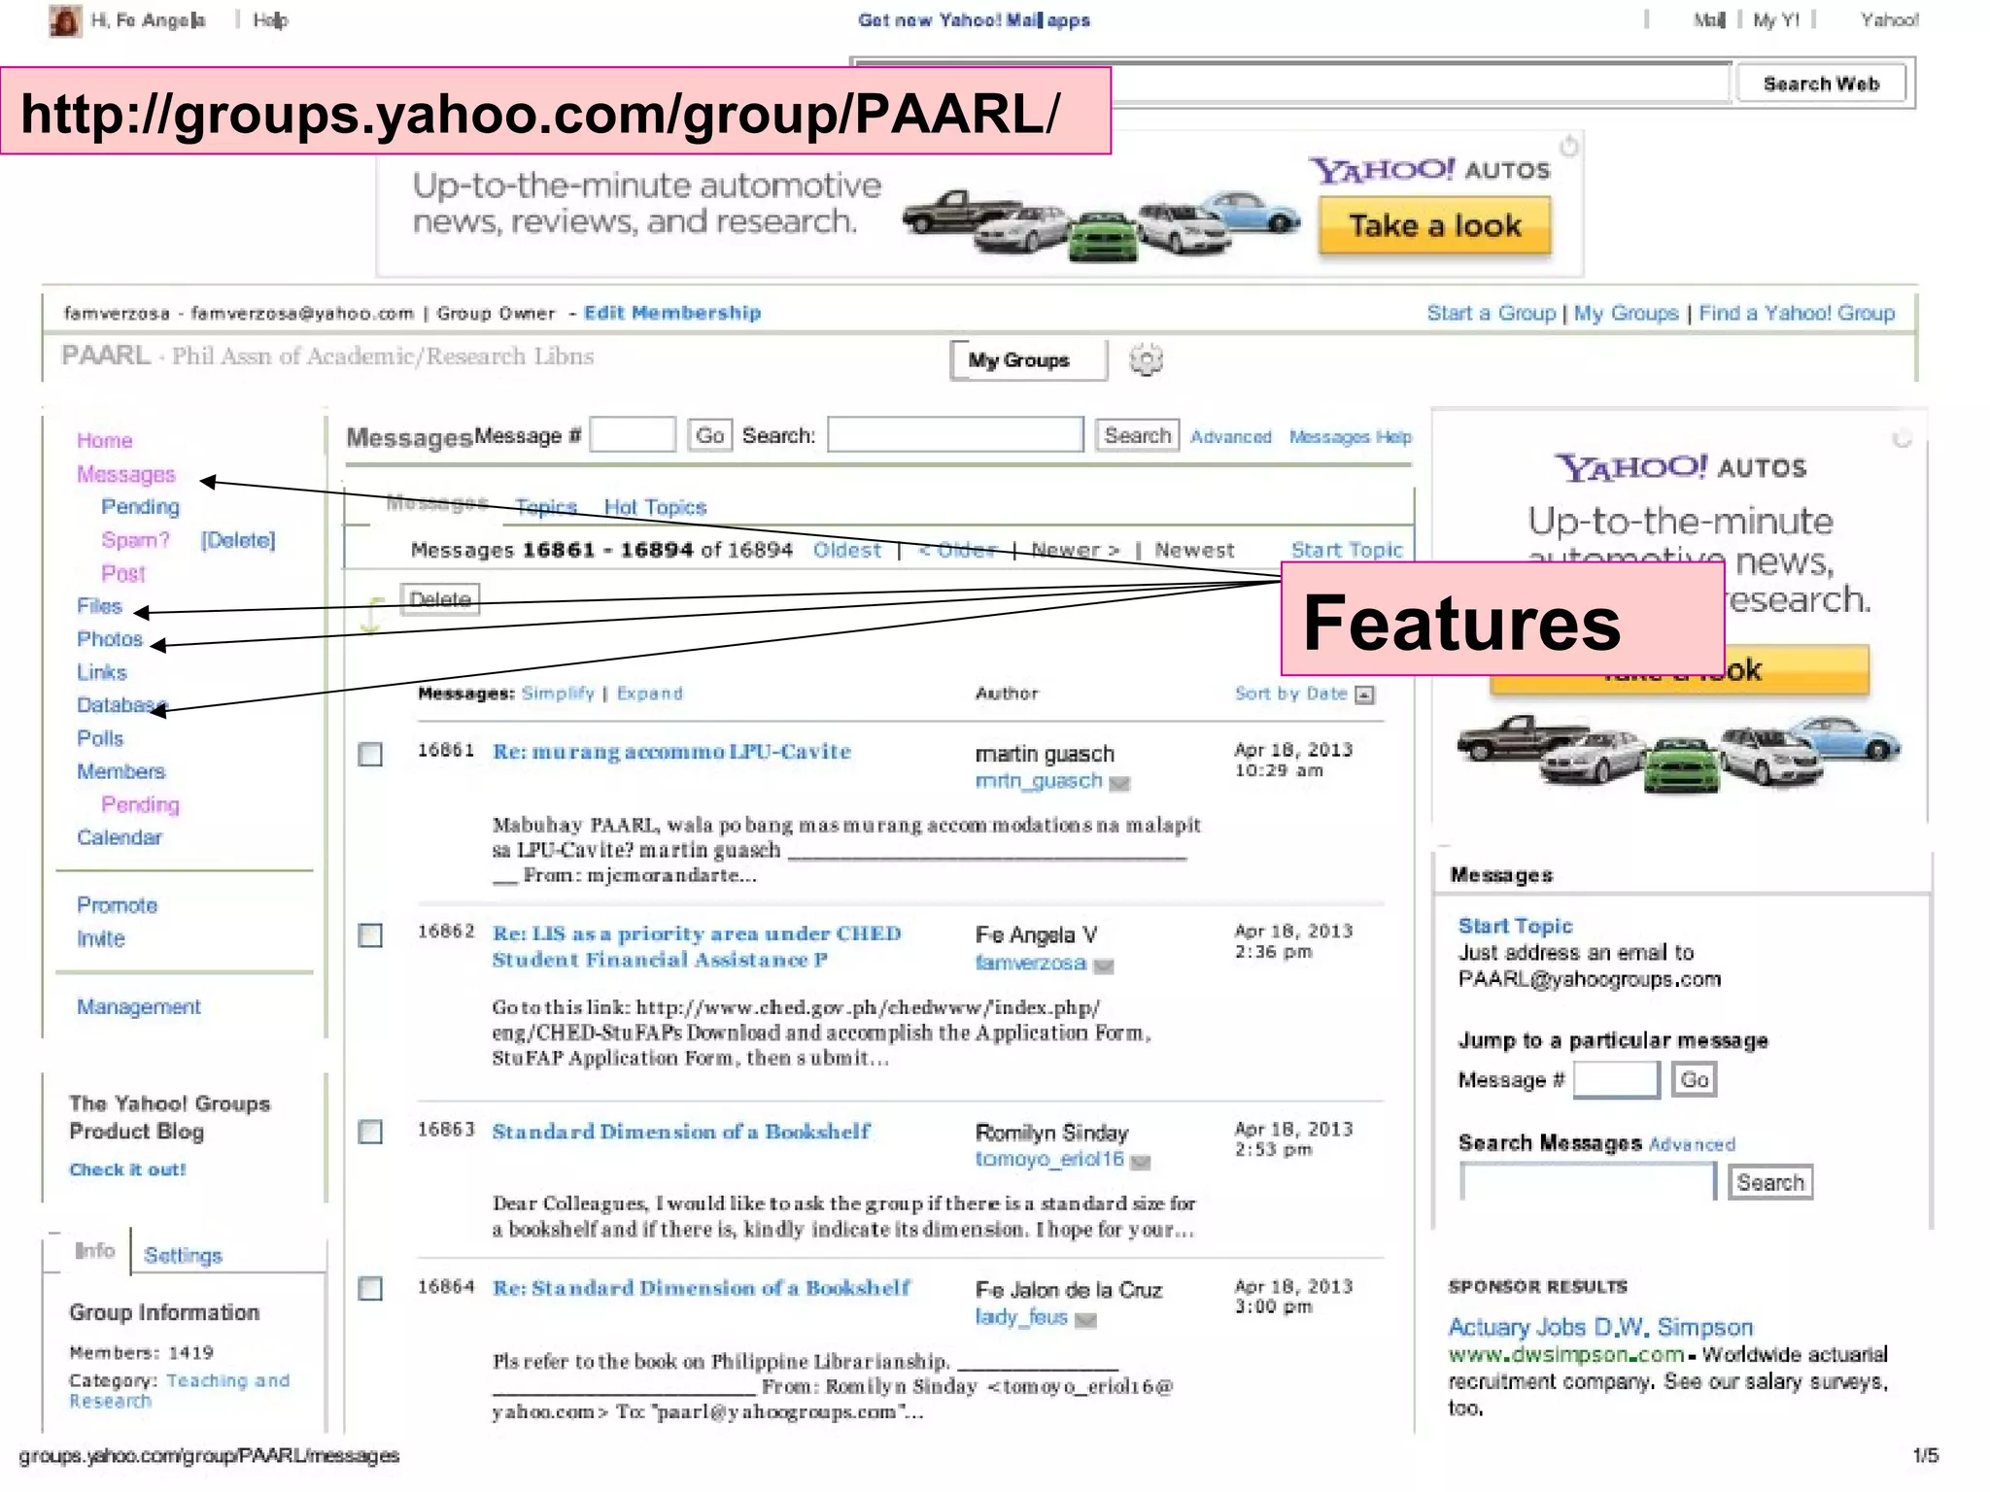
Task: Open the group Calendar
Action: (120, 837)
